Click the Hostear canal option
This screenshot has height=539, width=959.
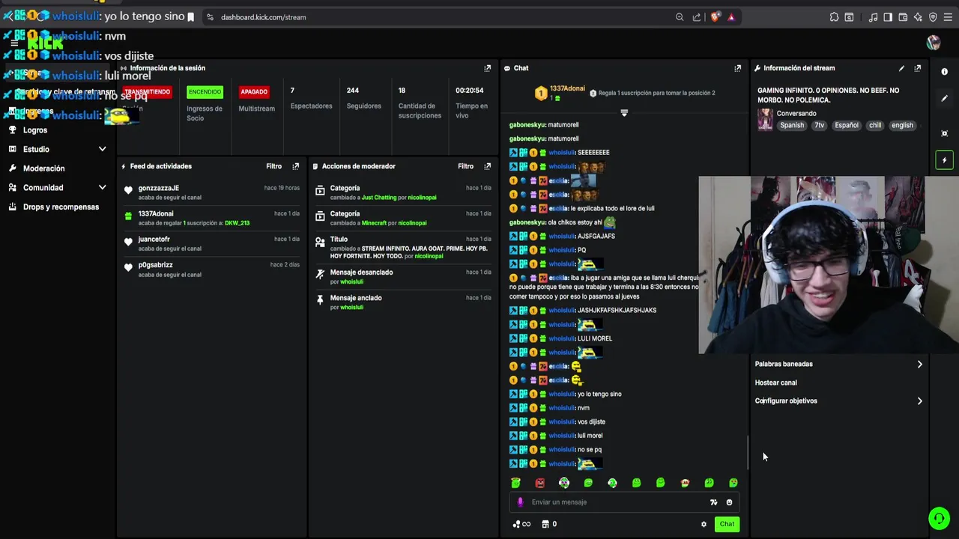pos(775,383)
